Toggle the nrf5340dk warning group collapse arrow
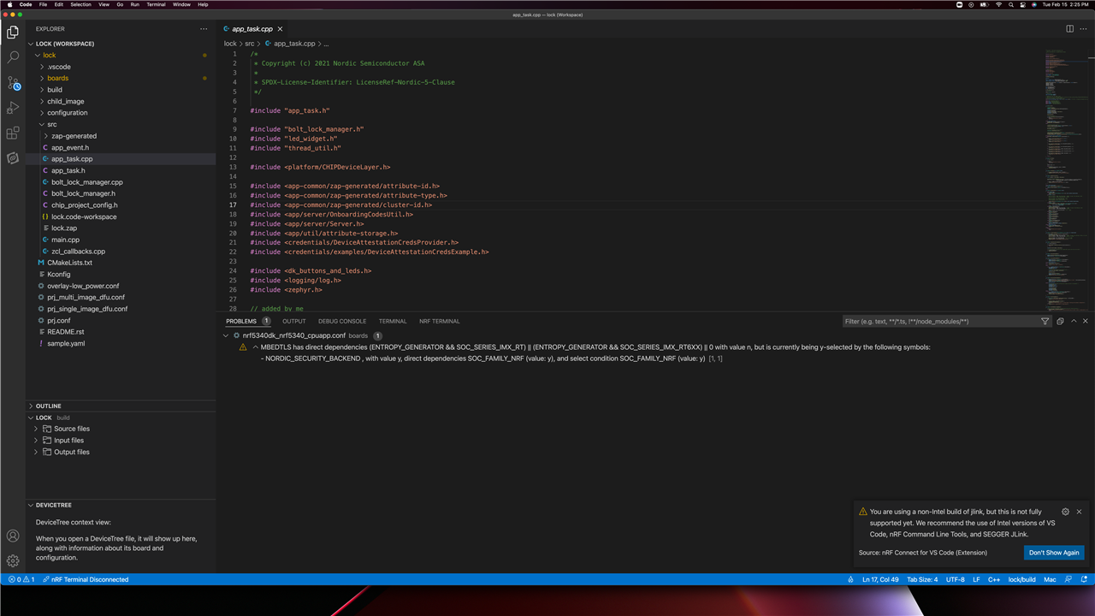This screenshot has width=1095, height=616. [226, 335]
